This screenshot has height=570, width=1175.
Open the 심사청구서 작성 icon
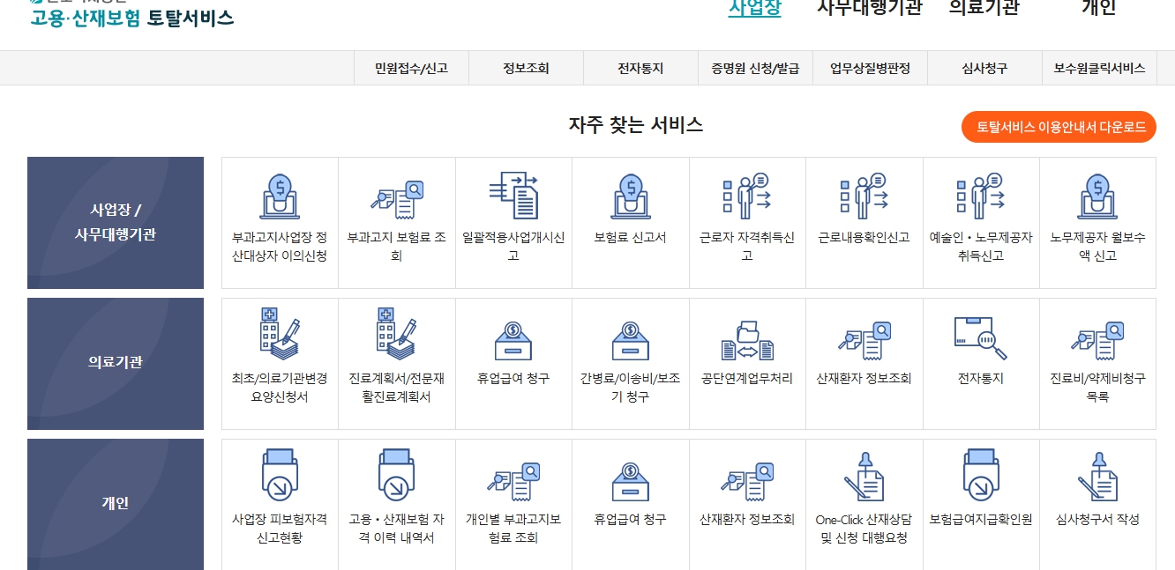(1097, 492)
